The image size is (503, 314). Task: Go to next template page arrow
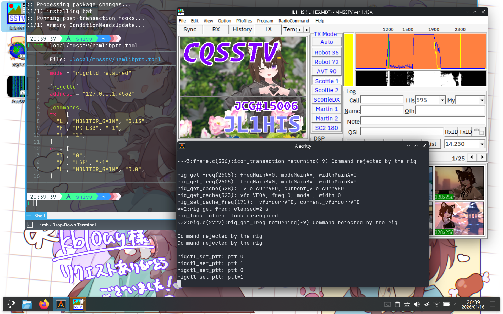click(x=482, y=157)
